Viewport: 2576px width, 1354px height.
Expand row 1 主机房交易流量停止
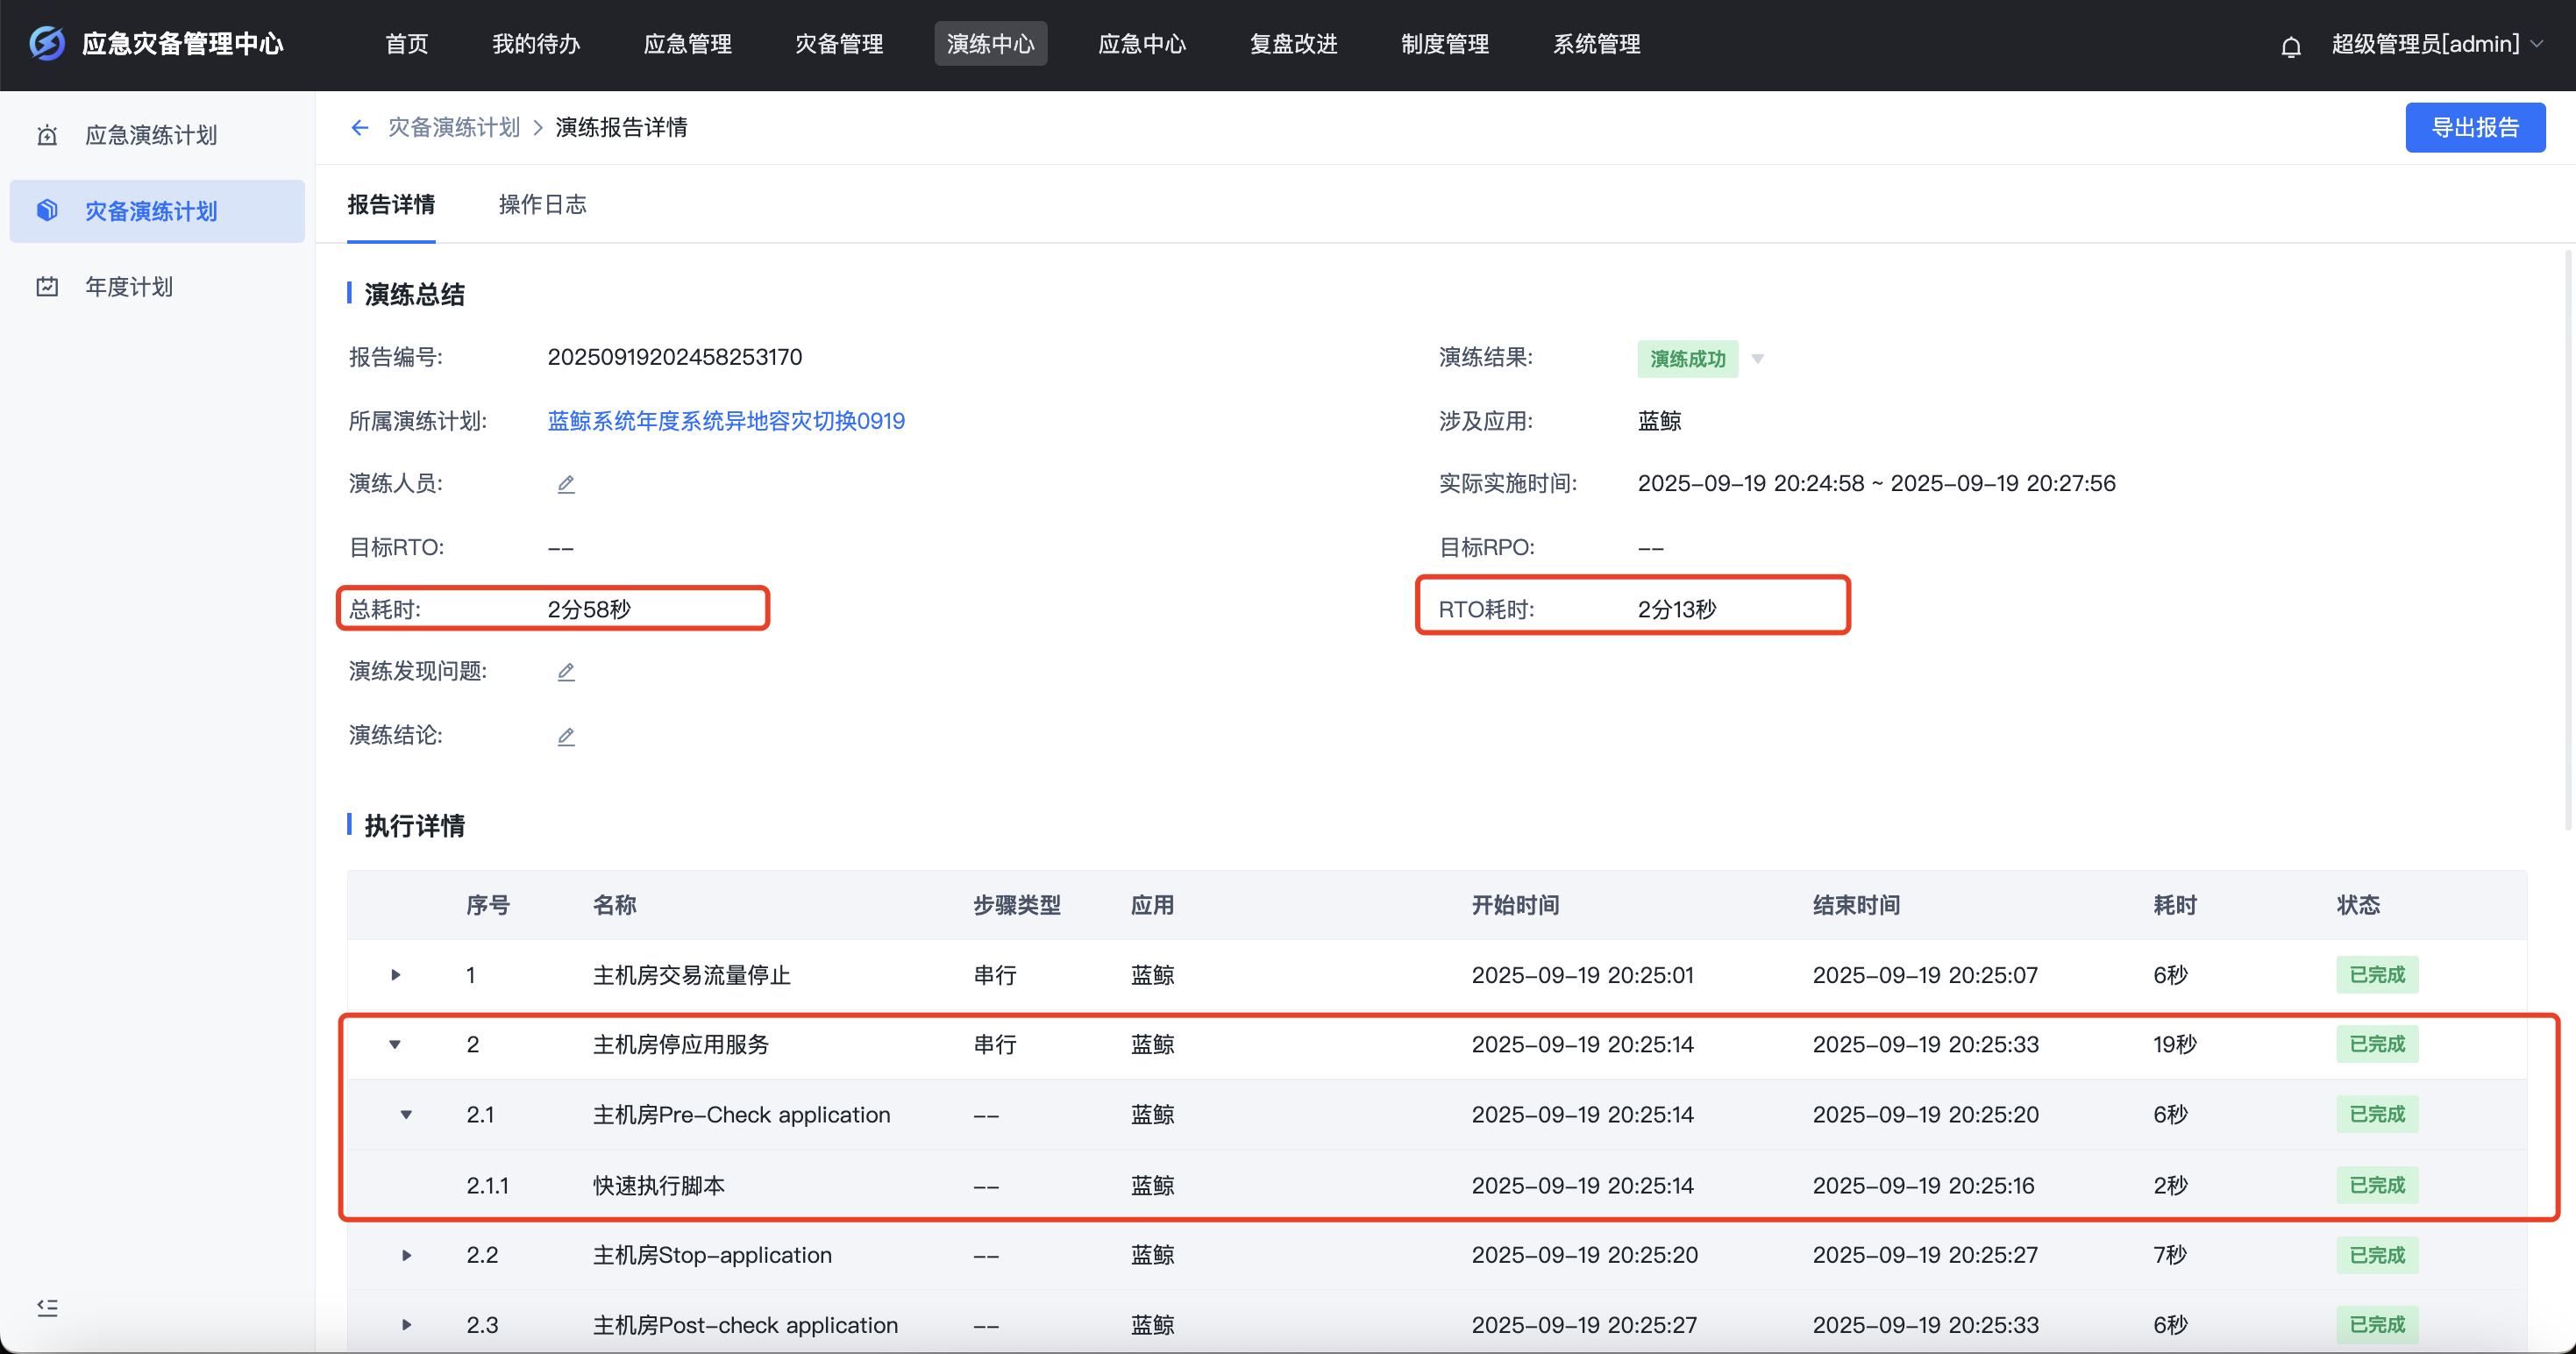(396, 975)
